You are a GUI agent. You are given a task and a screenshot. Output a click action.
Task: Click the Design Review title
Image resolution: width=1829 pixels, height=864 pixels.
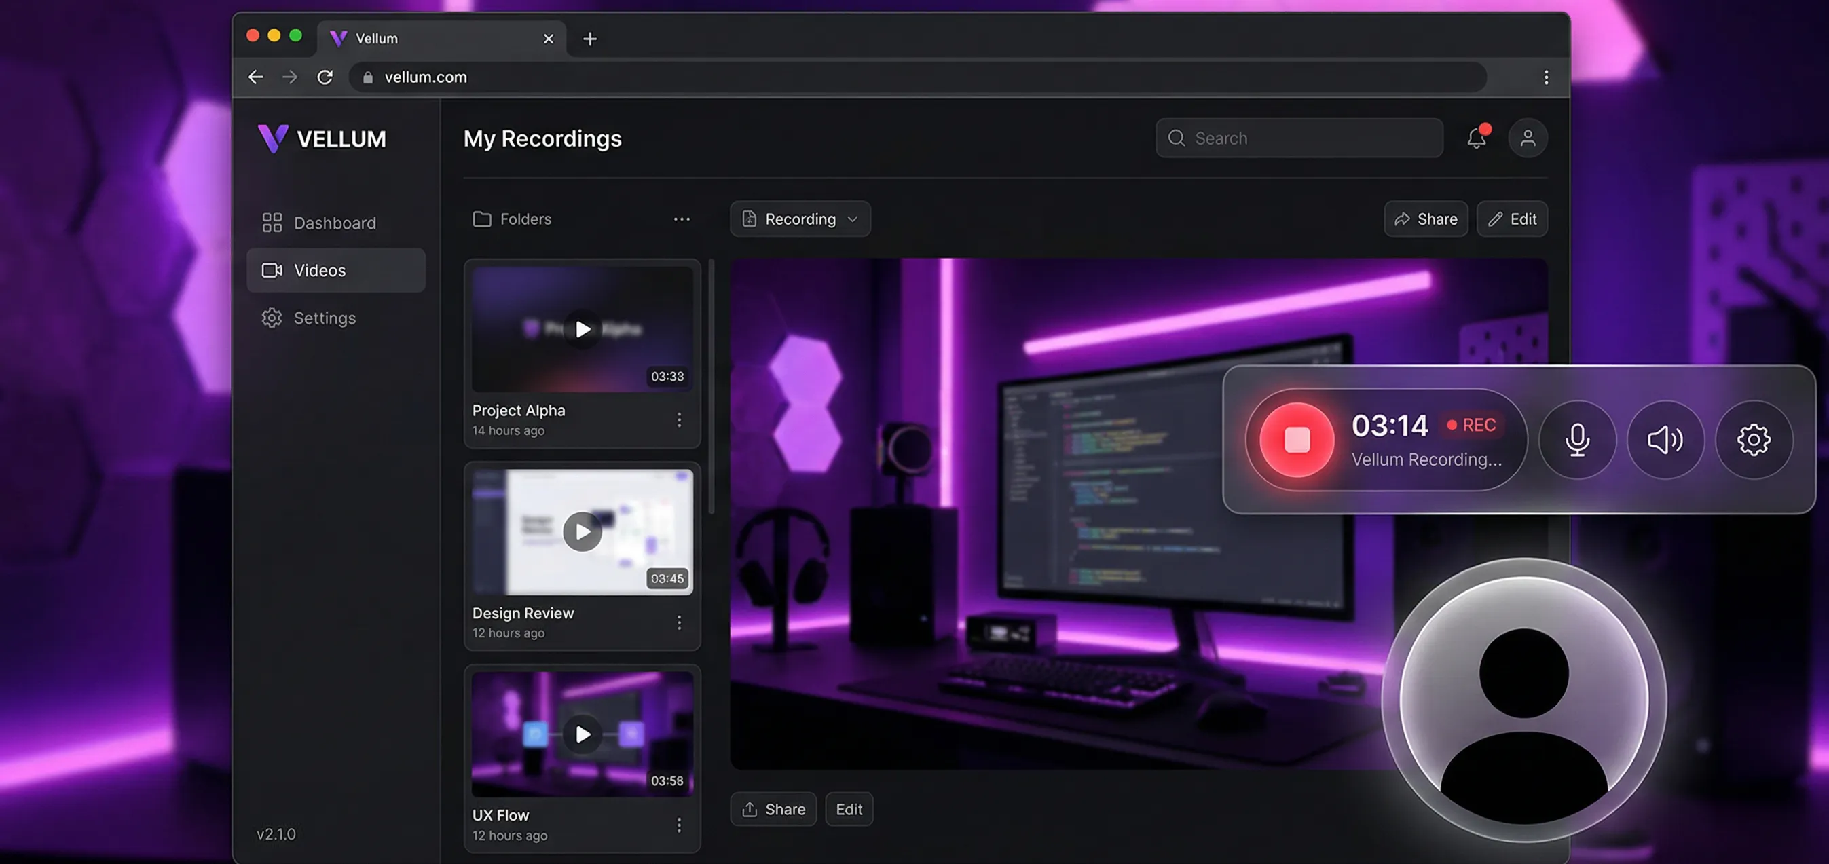coord(523,613)
